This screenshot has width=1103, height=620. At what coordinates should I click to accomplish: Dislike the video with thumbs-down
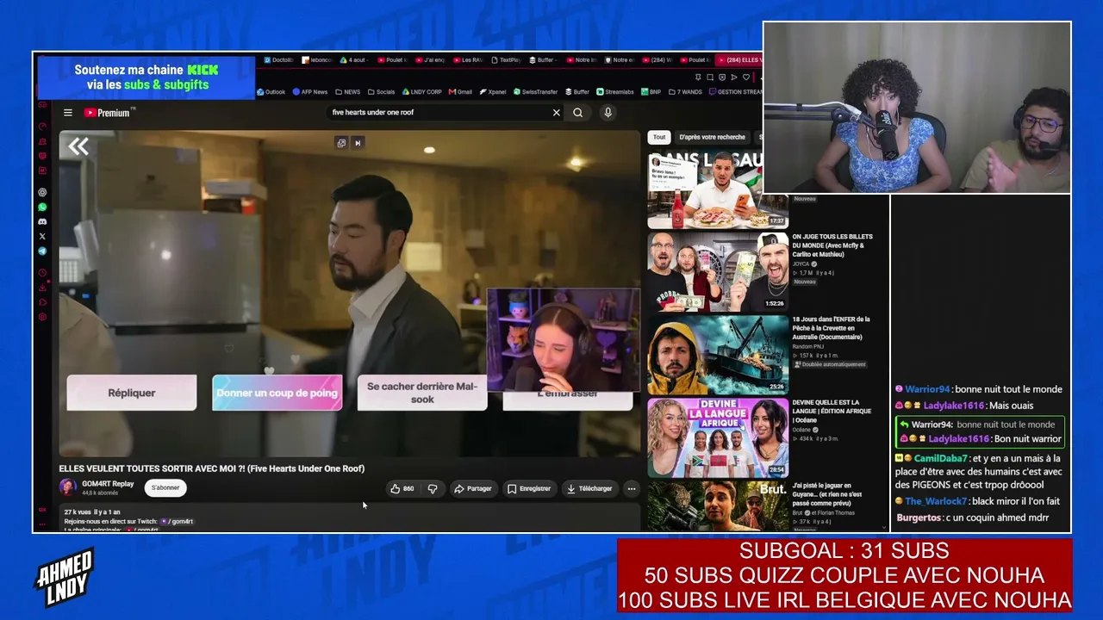click(x=433, y=489)
